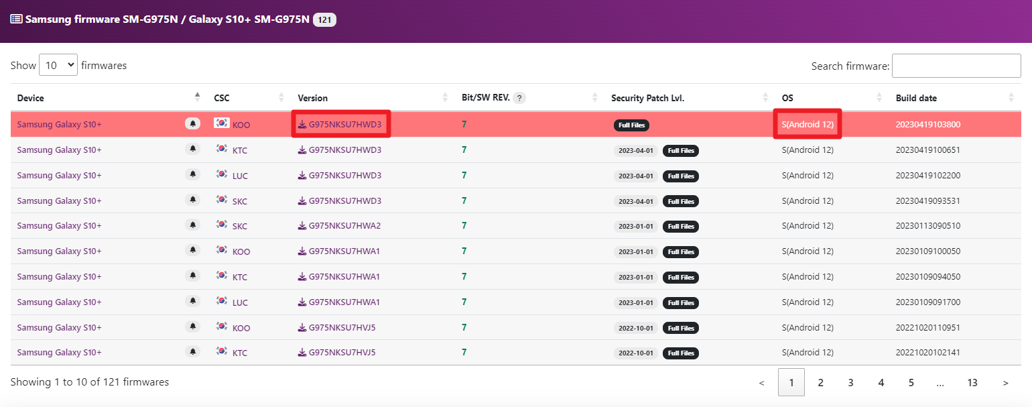Click the bell icon in the KOO G975NKSU7HWA1 row
The image size is (1032, 407).
click(x=193, y=251)
